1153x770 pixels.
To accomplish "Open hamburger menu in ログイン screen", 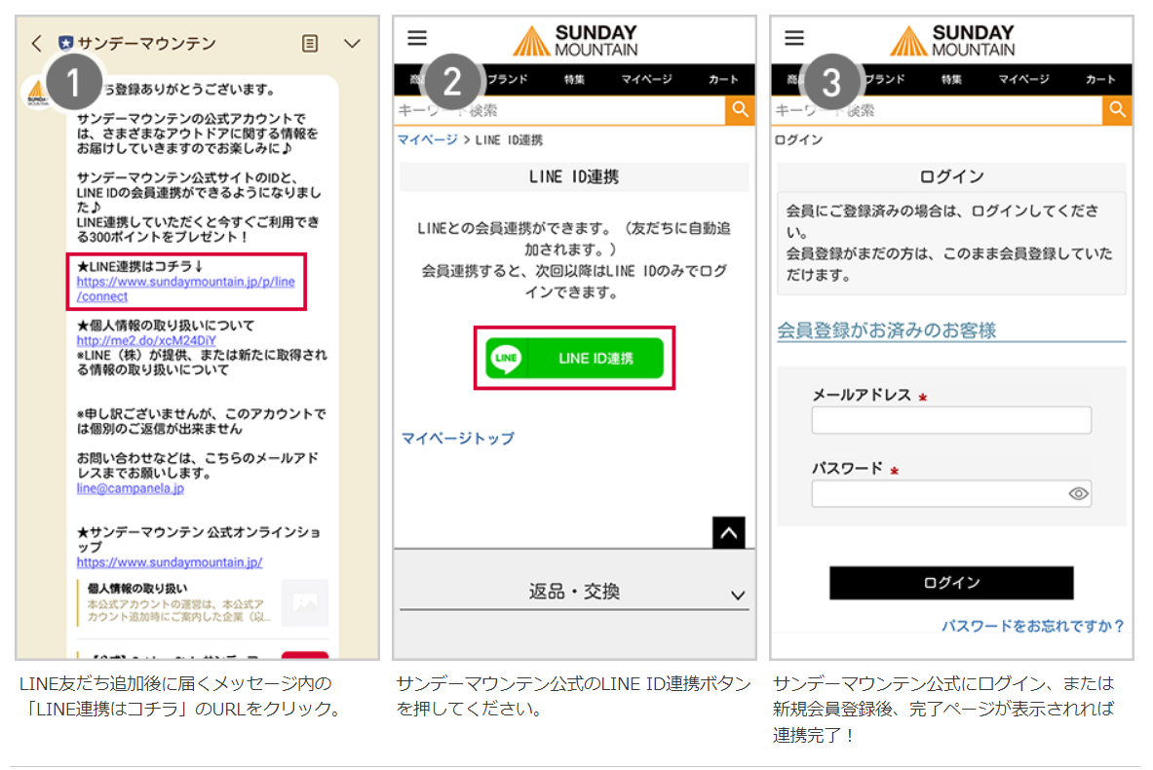I will (x=794, y=38).
